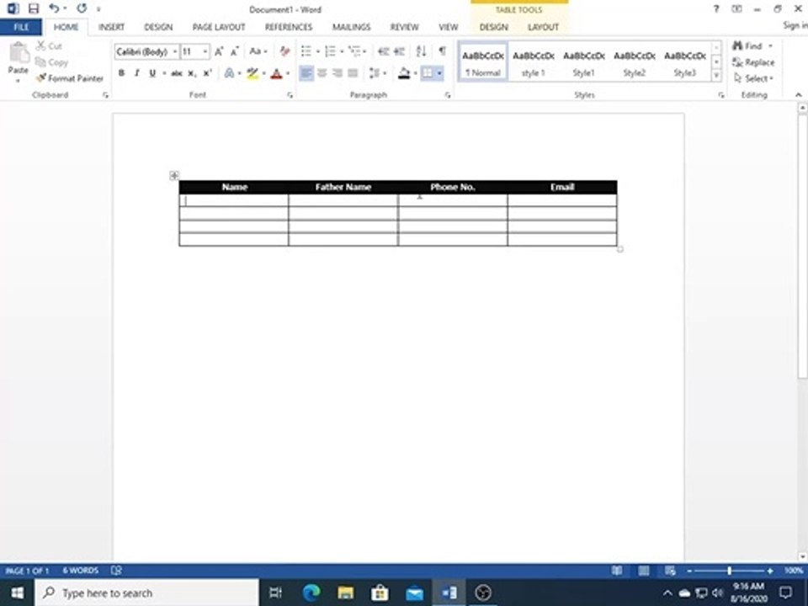
Task: Open Microsoft Edge from taskbar
Action: click(311, 593)
